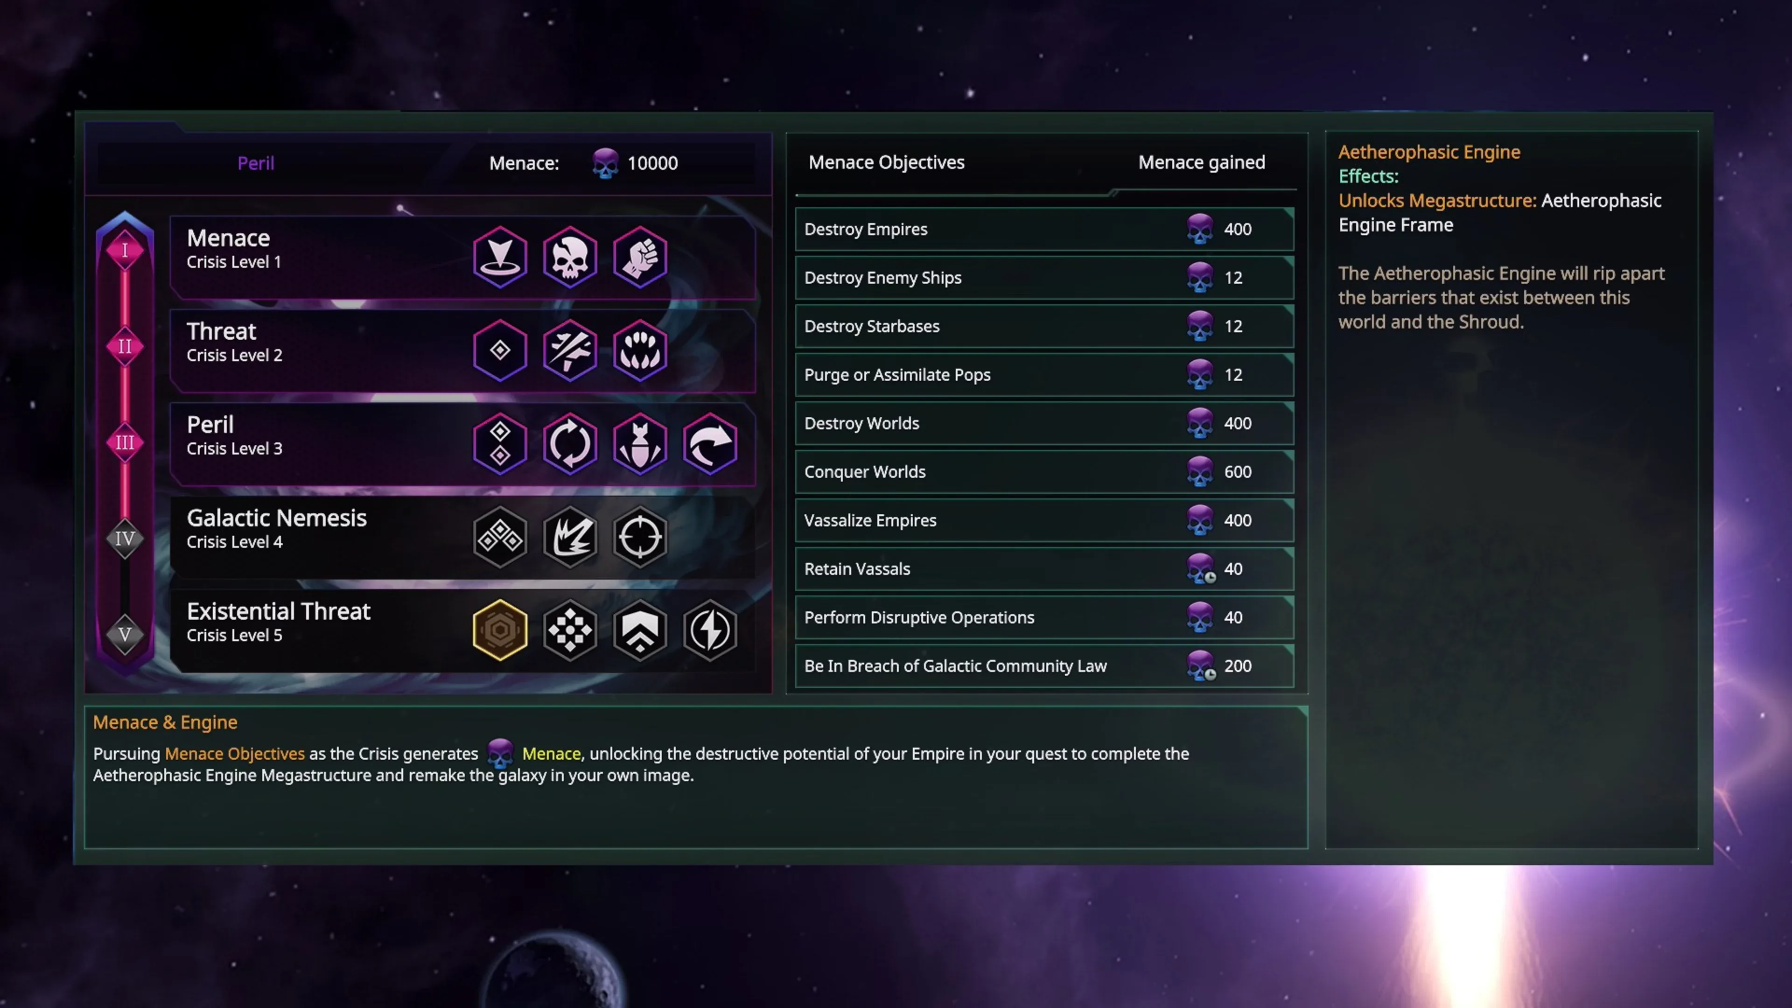1792x1008 pixels.
Task: Click the skull perk icon in Menace row
Action: (570, 257)
